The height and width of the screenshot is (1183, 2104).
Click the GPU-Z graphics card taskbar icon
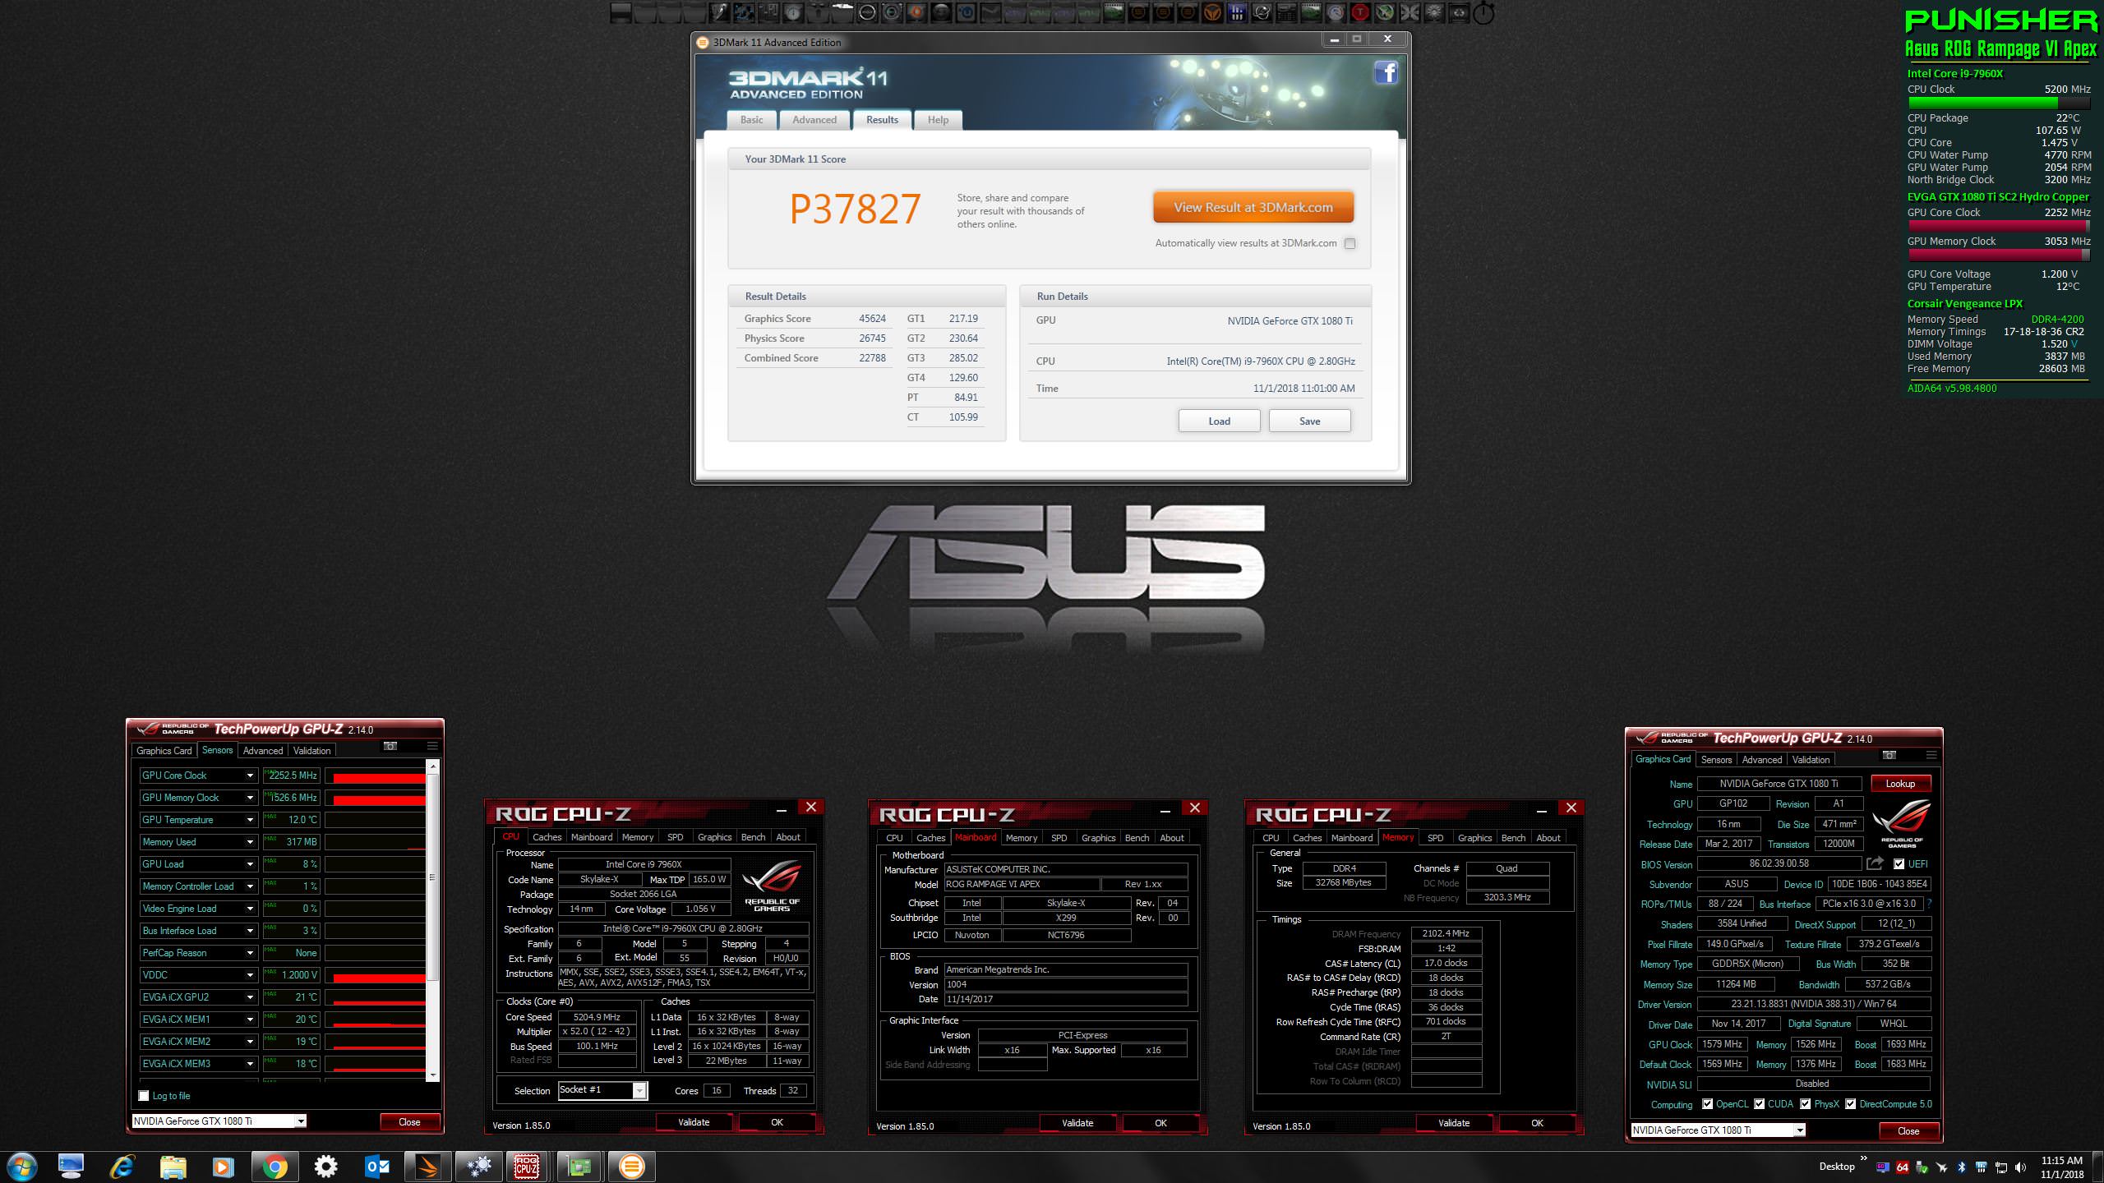pos(579,1167)
